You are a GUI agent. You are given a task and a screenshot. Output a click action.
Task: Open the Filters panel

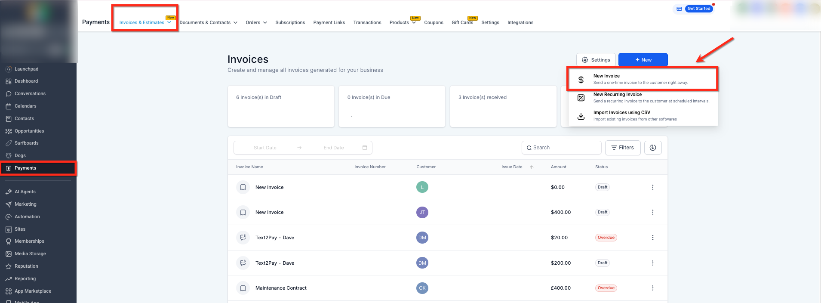pyautogui.click(x=622, y=148)
